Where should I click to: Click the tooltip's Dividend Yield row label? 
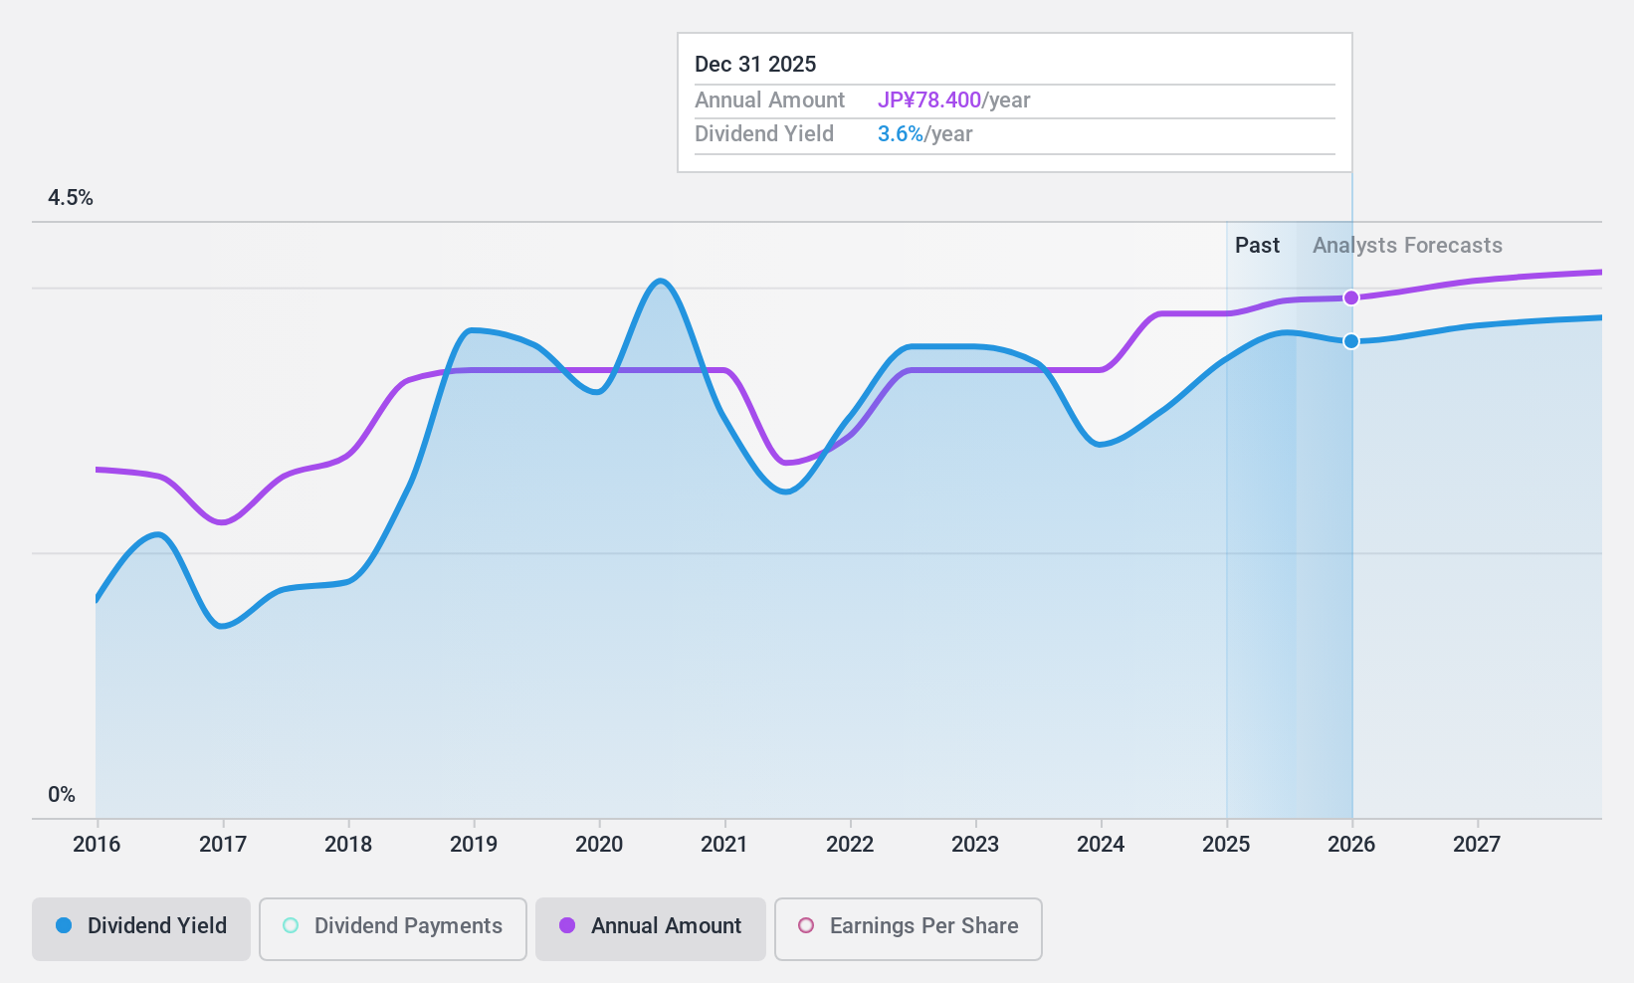pos(764,134)
